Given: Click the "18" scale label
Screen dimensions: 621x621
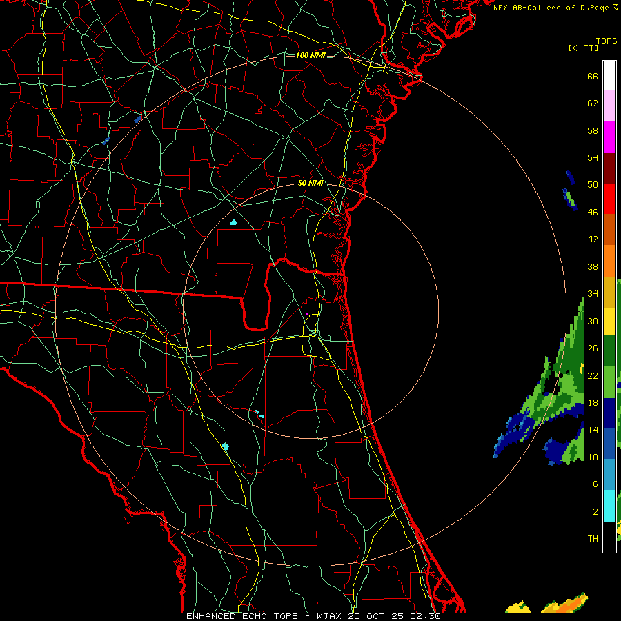Looking at the screenshot, I should tap(593, 403).
